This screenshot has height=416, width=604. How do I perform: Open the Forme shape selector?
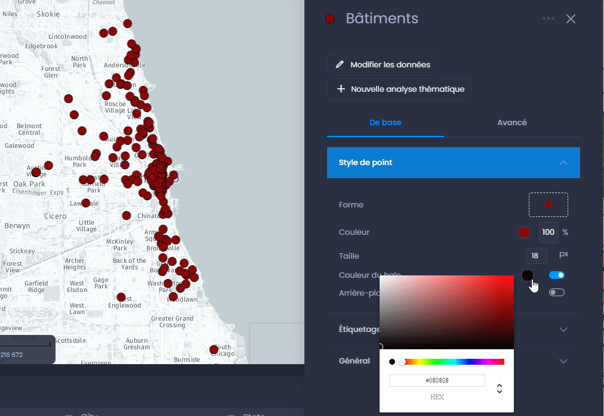point(548,205)
